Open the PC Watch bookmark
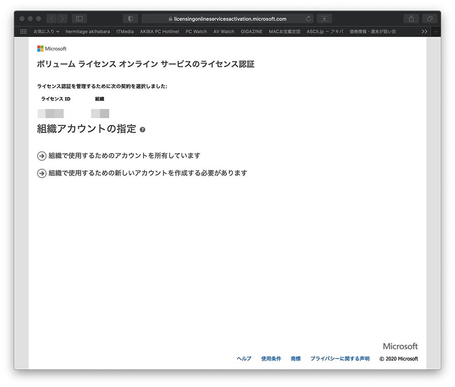455x387 pixels. pos(197,31)
